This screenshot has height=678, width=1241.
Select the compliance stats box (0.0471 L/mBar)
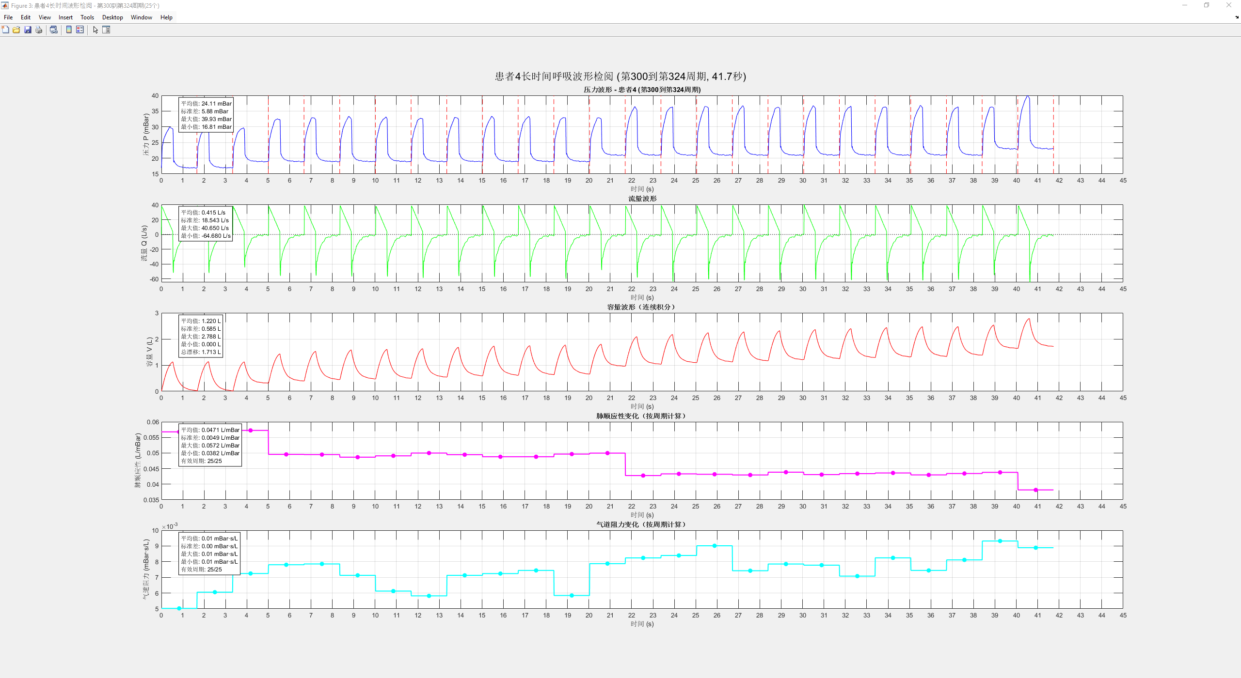210,445
